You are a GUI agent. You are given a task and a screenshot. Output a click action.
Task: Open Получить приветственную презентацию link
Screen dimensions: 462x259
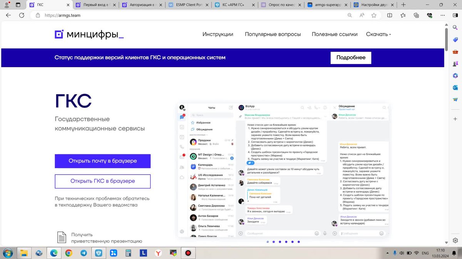(107, 238)
